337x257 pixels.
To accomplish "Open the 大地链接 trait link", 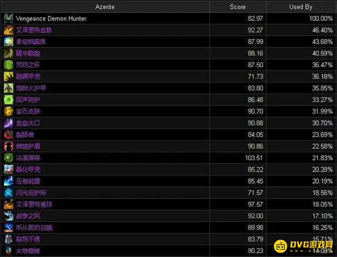I will tap(28, 251).
